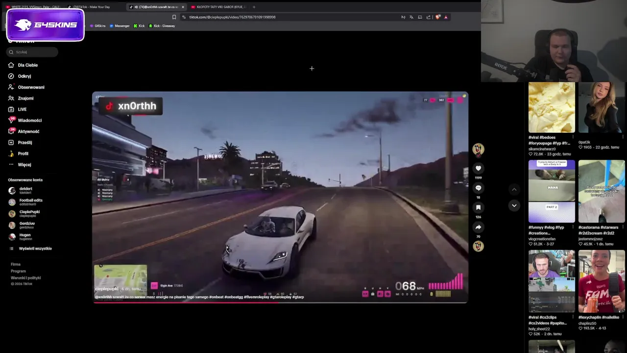Click the bookmark icon left of address bar
The width and height of the screenshot is (627, 353).
point(174,17)
